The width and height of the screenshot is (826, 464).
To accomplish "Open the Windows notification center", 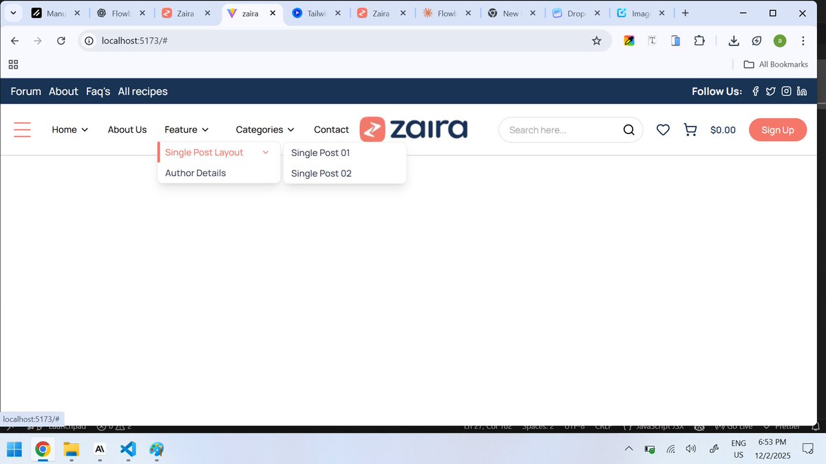I will tap(808, 449).
